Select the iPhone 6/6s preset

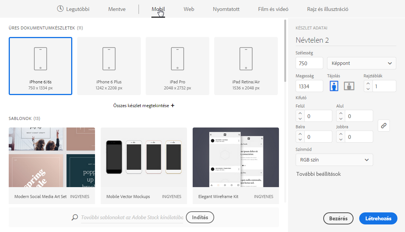[x=40, y=66]
